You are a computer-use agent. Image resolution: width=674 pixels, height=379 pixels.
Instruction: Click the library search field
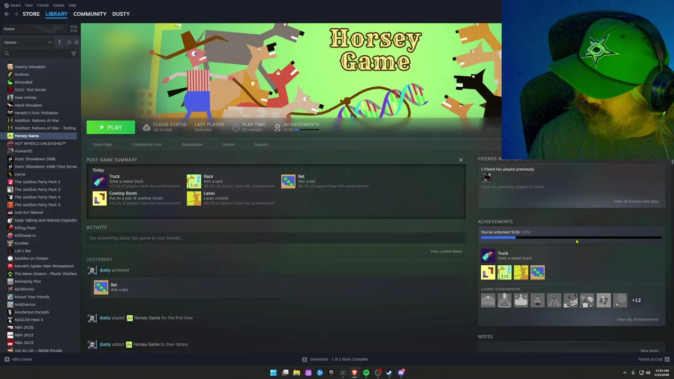(x=37, y=53)
